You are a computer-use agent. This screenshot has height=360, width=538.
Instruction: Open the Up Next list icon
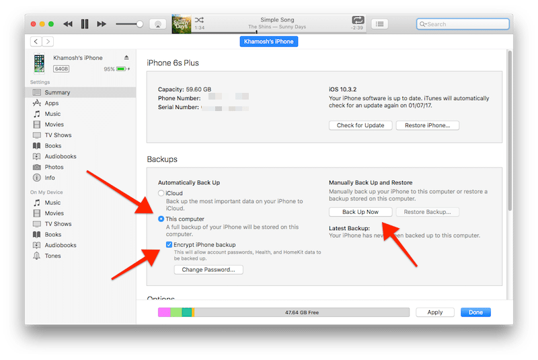[x=380, y=24]
